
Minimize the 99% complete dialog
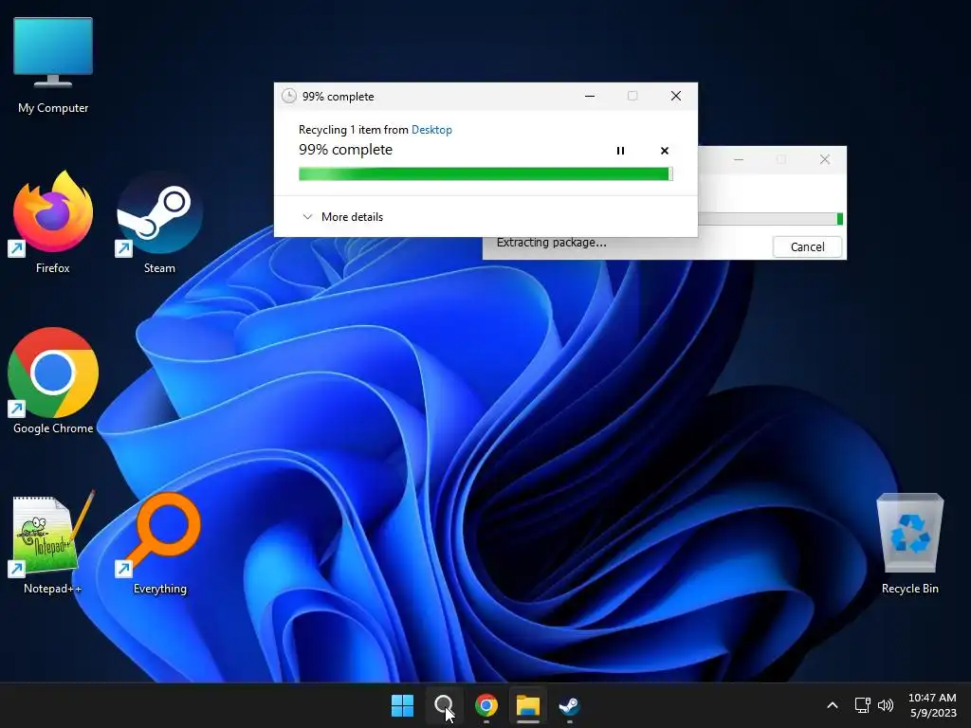pos(590,96)
